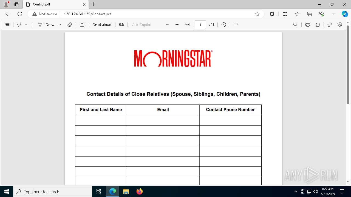Go back to previous page

point(8,14)
